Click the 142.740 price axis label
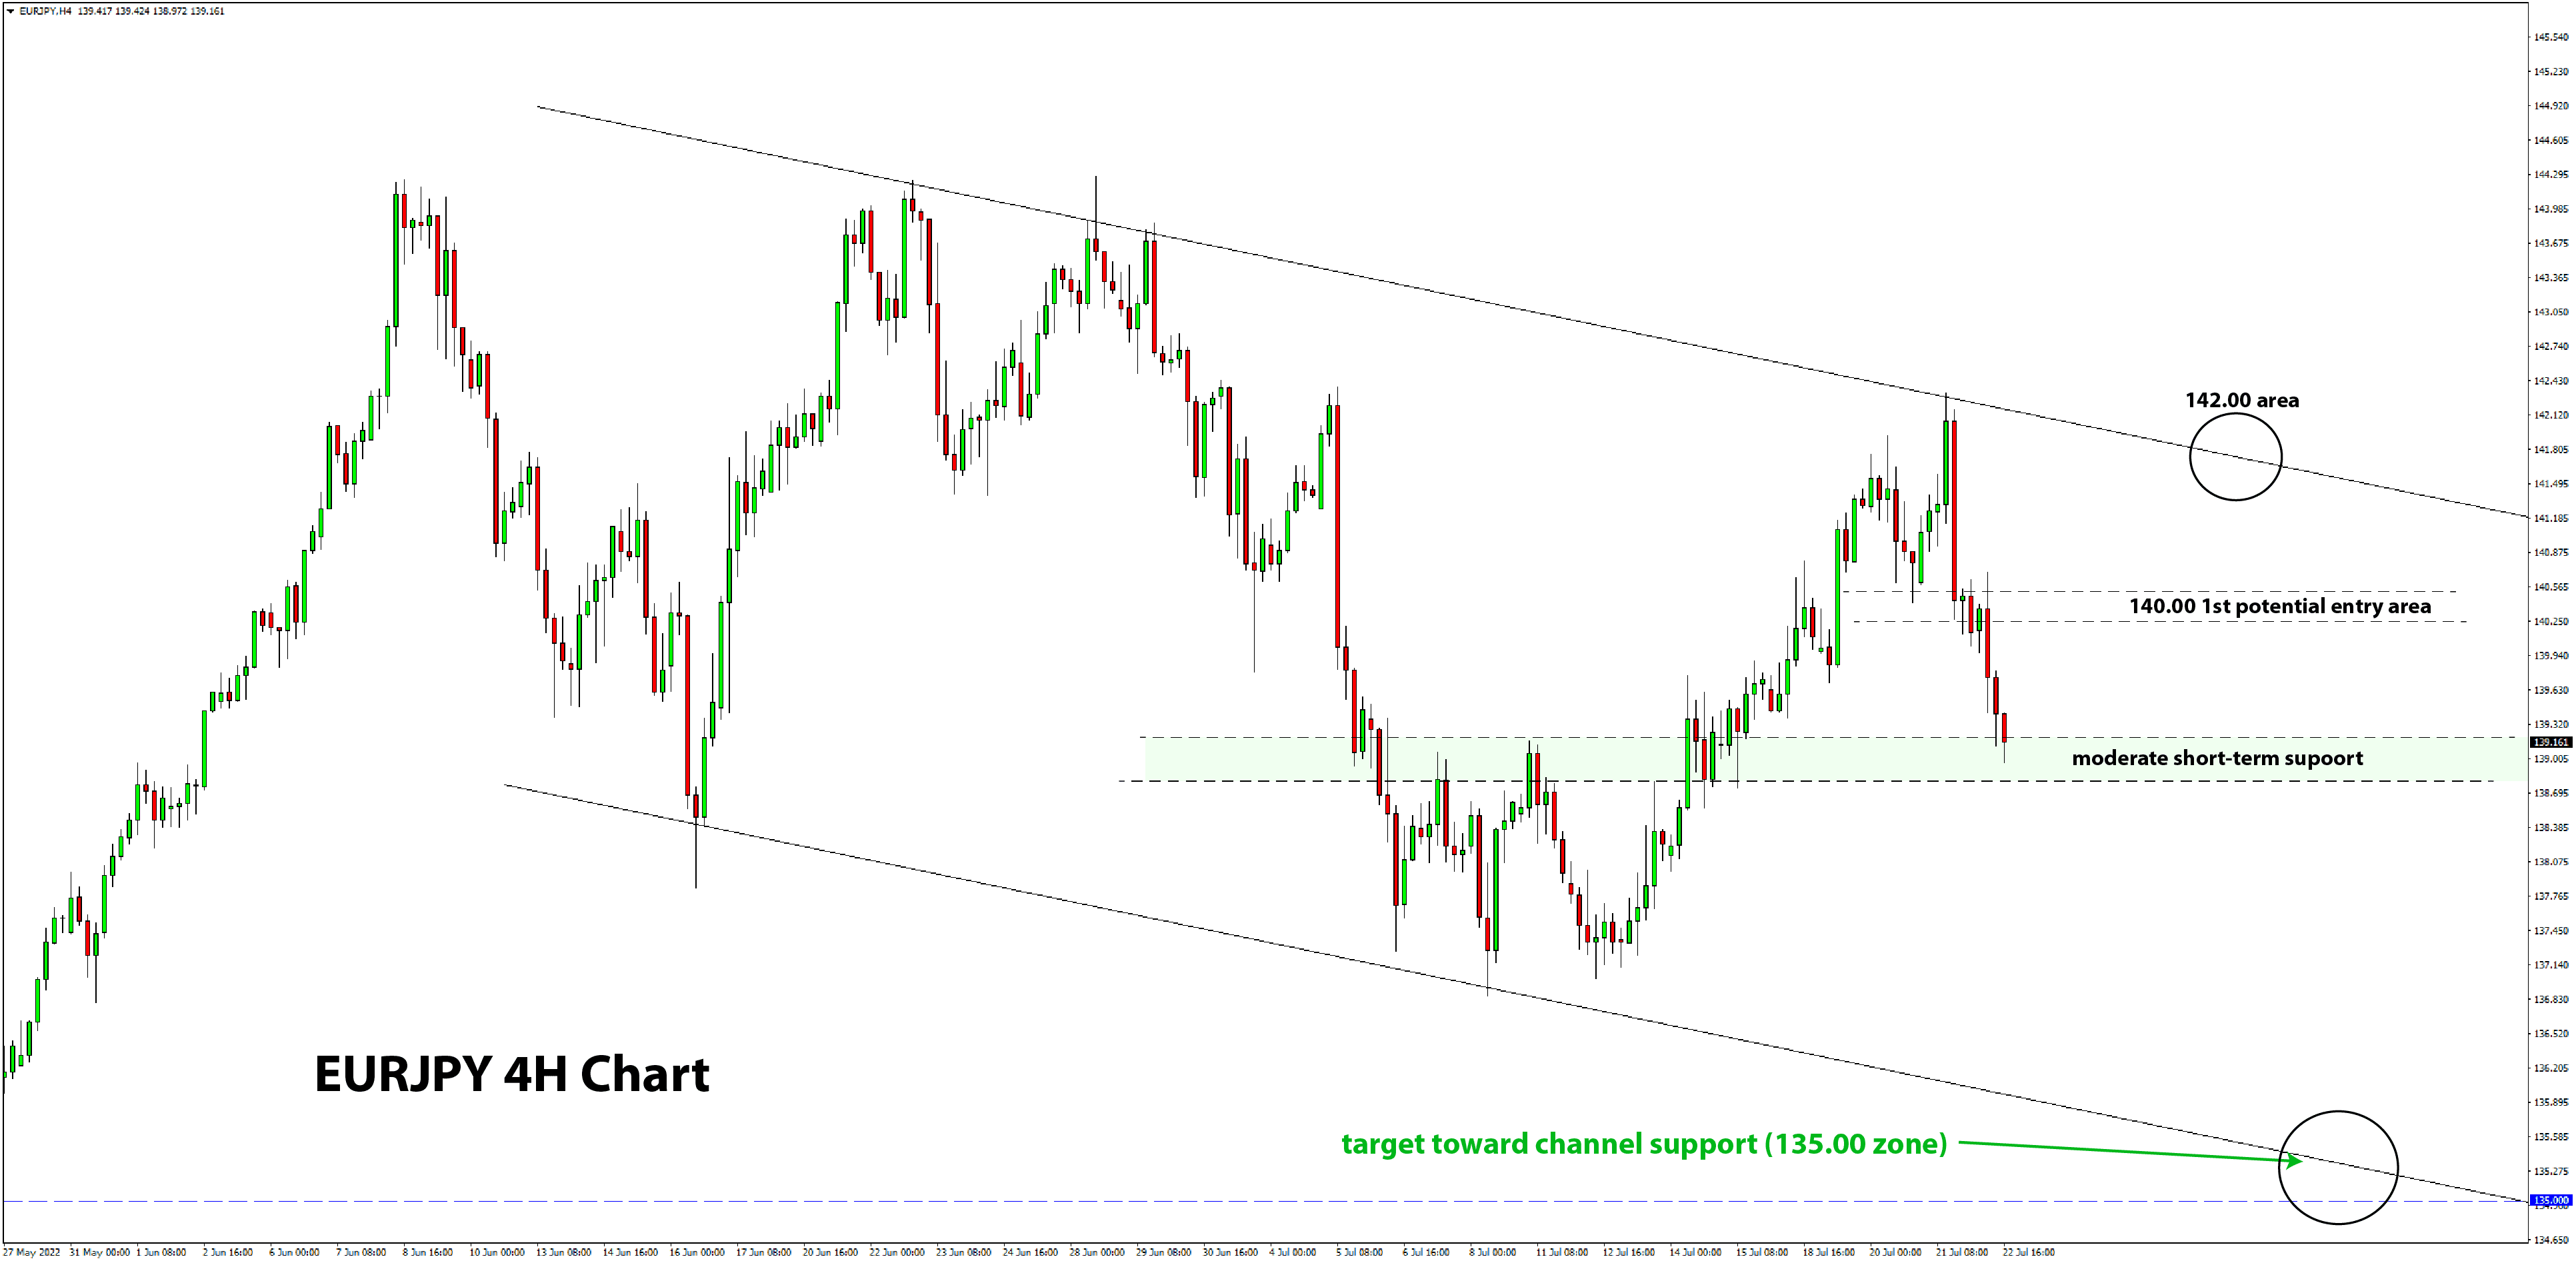 (x=2550, y=346)
